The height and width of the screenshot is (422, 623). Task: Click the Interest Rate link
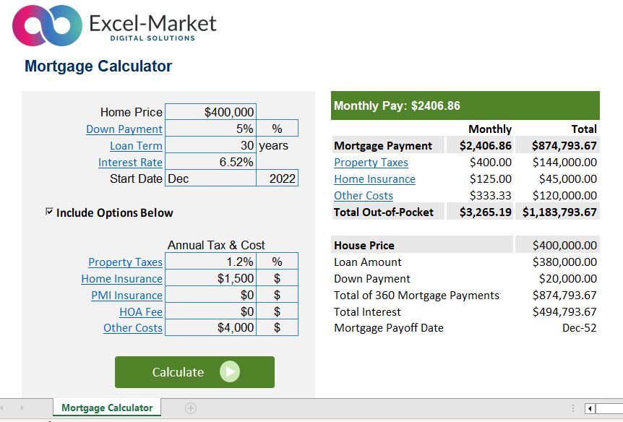(130, 163)
